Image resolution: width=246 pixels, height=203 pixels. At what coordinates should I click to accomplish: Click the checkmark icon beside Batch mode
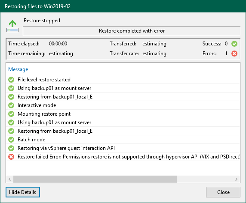click(x=11, y=140)
